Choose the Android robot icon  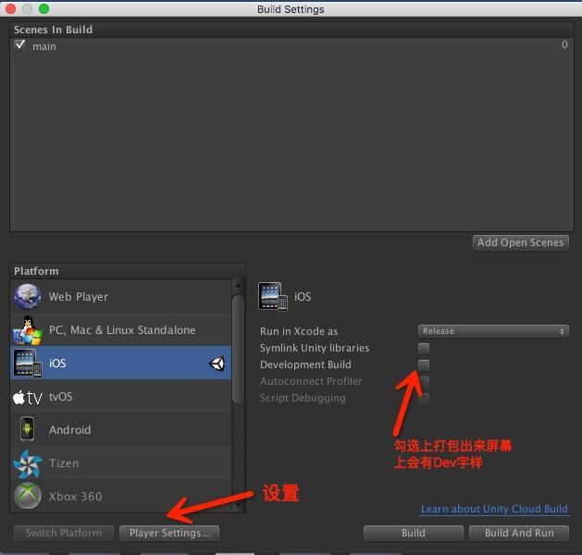tap(27, 430)
